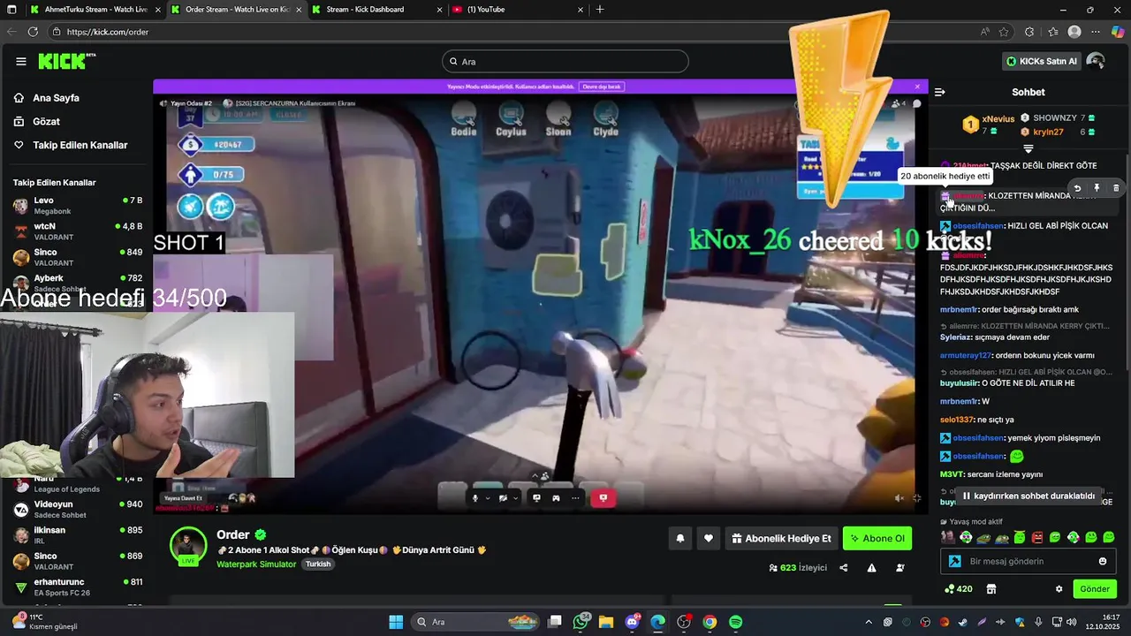
Task: Open erhanturunc channel in sidebar
Action: 78,587
